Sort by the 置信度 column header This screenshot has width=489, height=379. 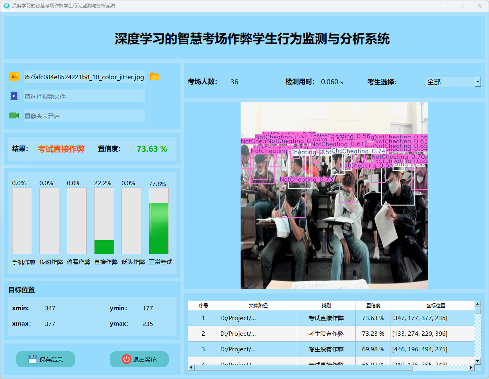tap(373, 306)
